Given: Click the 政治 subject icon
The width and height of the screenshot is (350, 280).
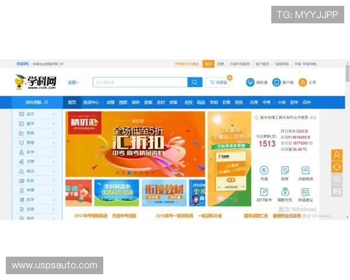Looking at the screenshot, I should (22, 171).
